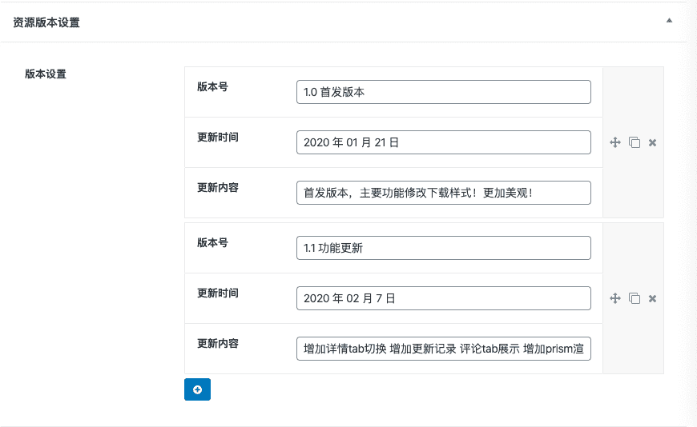Click the 增加详情tab切换 content field
Image resolution: width=697 pixels, height=427 pixels.
pyautogui.click(x=444, y=349)
